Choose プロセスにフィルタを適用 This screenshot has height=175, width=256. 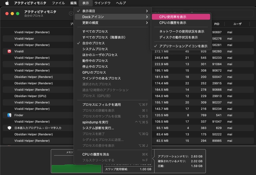[113, 105]
